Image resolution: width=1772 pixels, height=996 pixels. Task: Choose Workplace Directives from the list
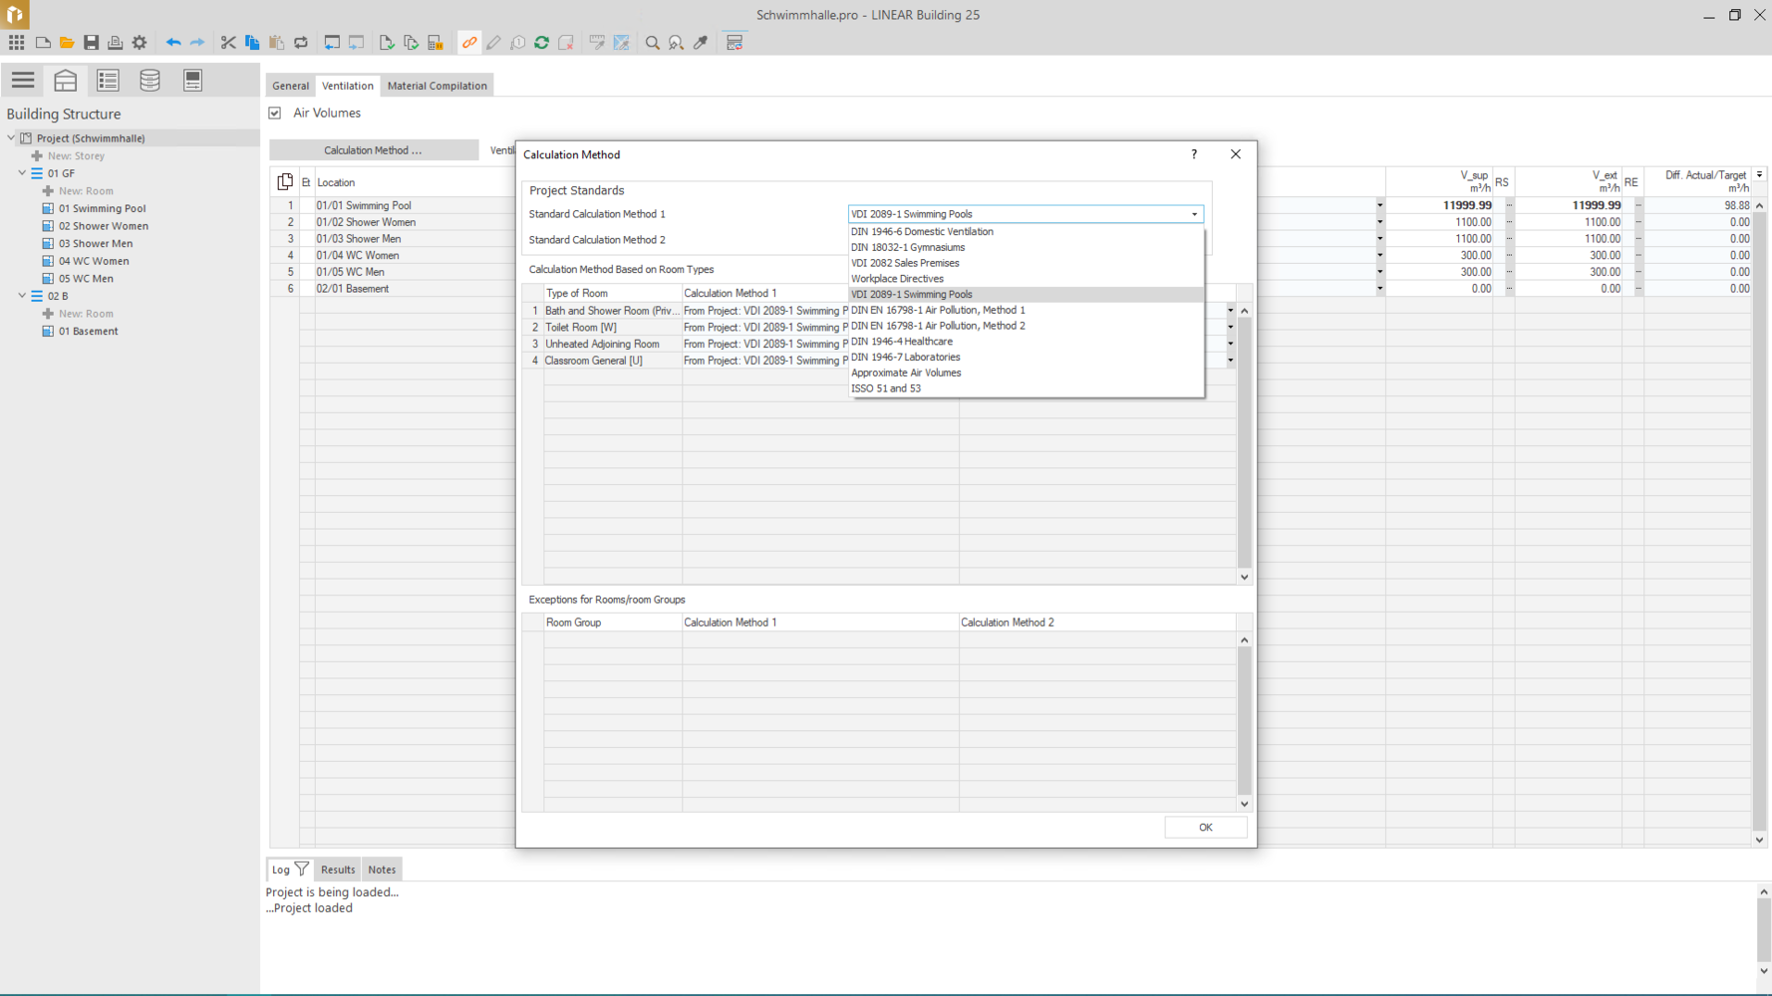click(x=1026, y=279)
